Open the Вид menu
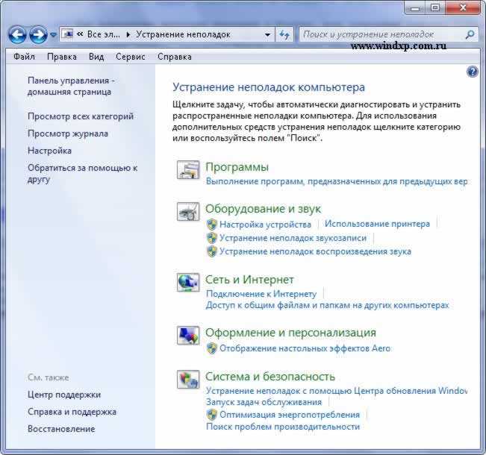486x455 pixels. [96, 57]
